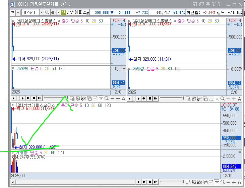The image size is (245, 188).
Task: Click the speaker sound icon in top bar
Action: pyautogui.click(x=54, y=12)
